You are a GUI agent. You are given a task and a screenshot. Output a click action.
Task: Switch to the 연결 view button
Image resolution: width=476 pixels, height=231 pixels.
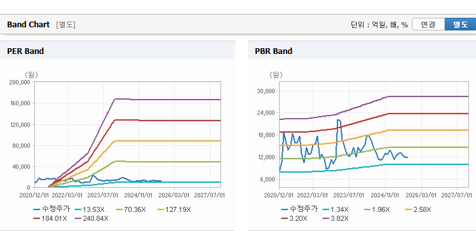[x=428, y=25]
